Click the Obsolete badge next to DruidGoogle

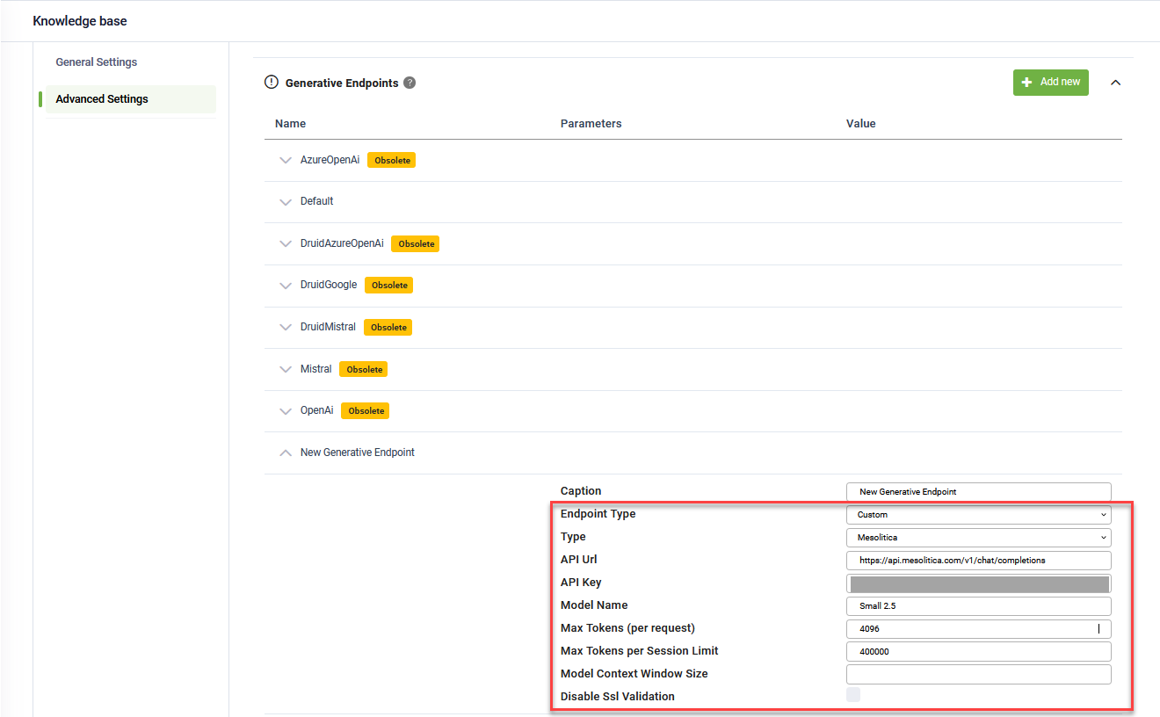389,286
